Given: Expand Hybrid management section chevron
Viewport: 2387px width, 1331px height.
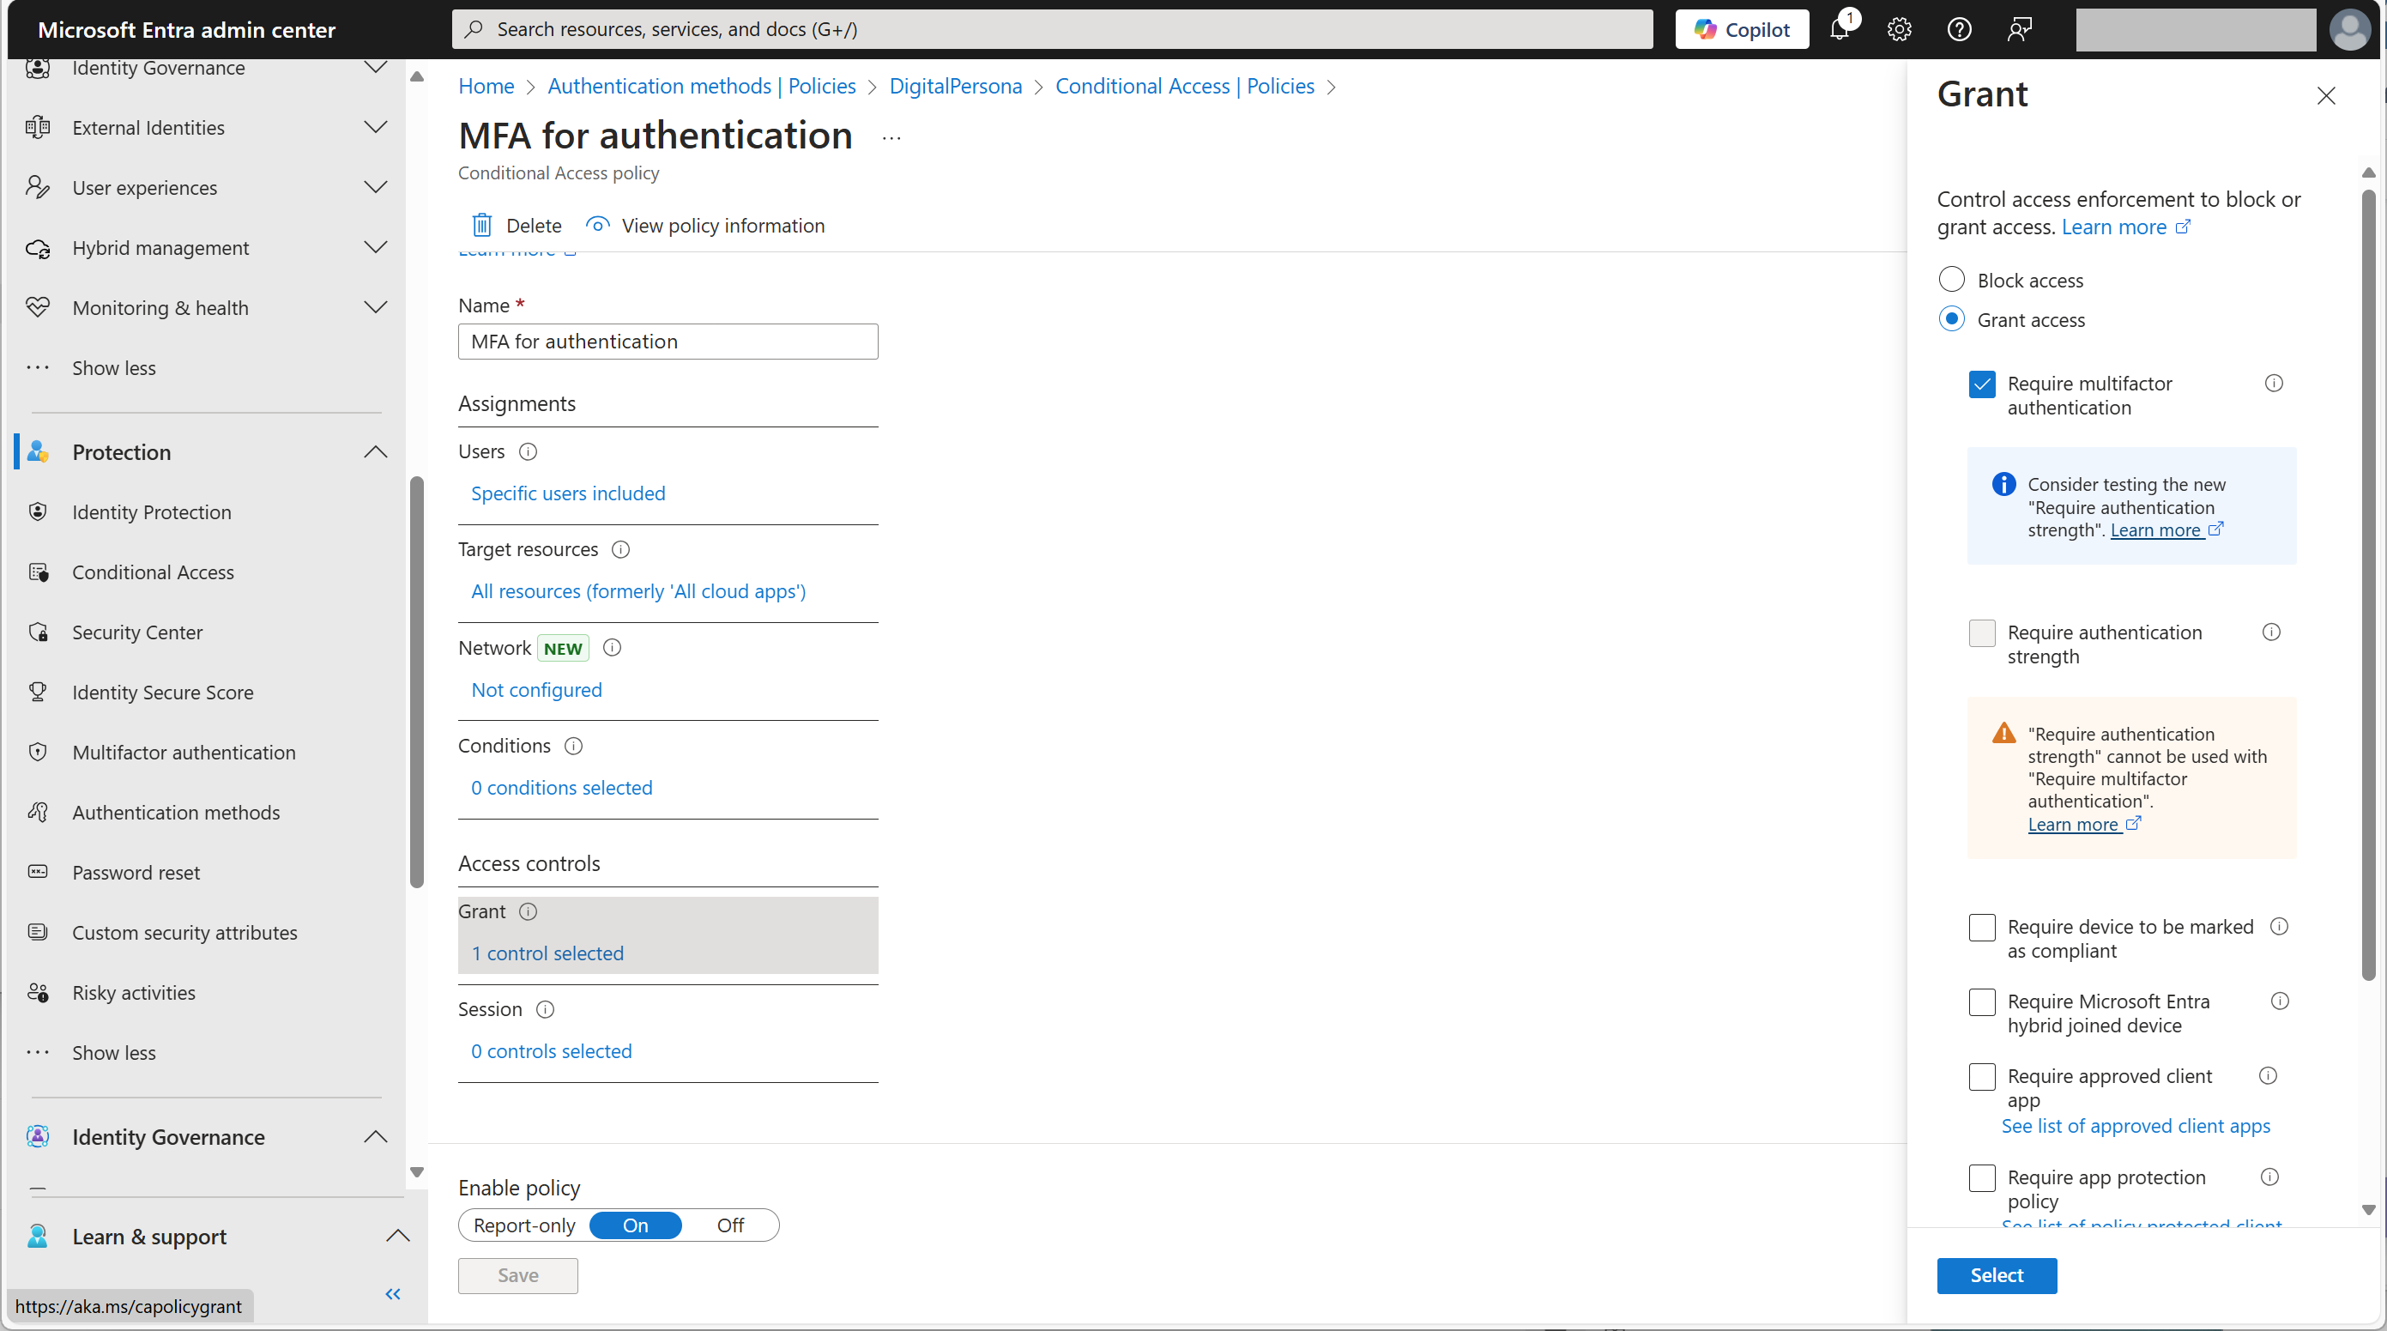Looking at the screenshot, I should (375, 247).
